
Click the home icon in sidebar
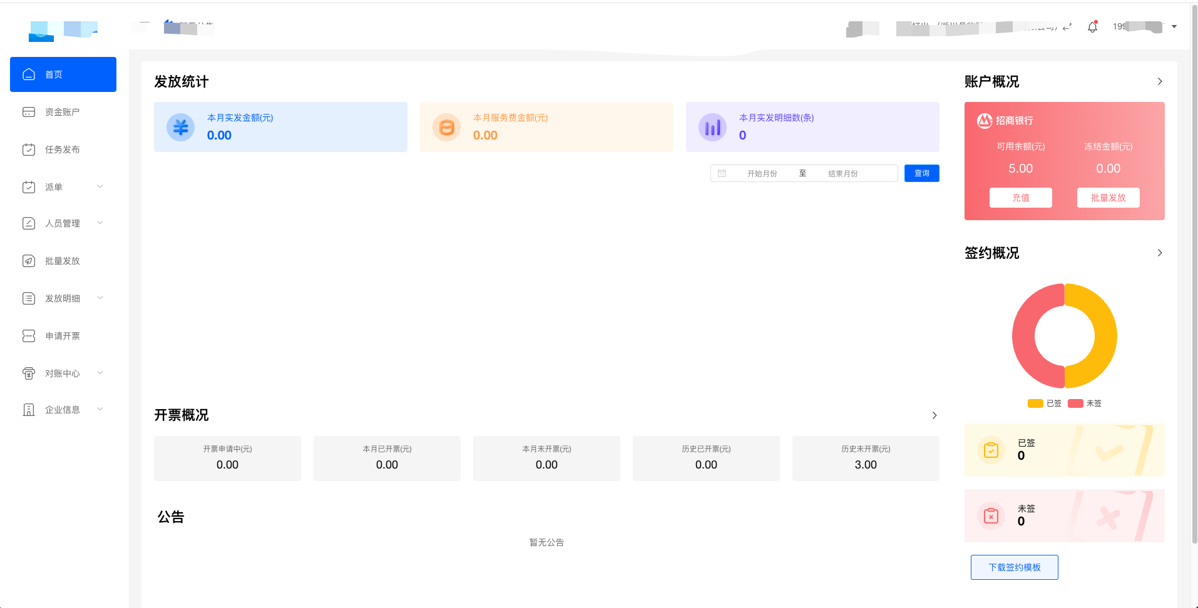tap(29, 74)
